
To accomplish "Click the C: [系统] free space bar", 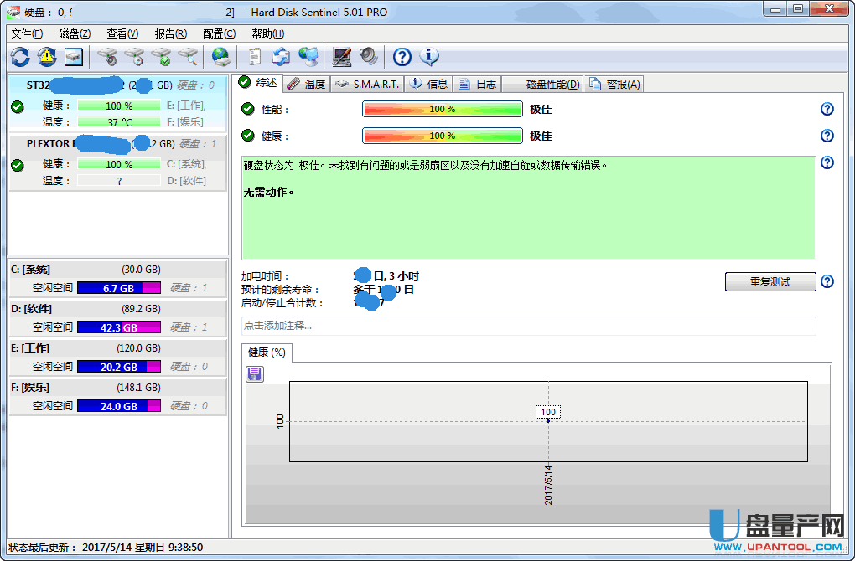I will tap(118, 288).
